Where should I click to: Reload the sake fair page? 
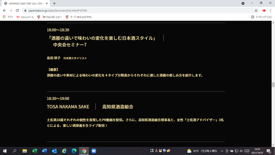(17, 10)
